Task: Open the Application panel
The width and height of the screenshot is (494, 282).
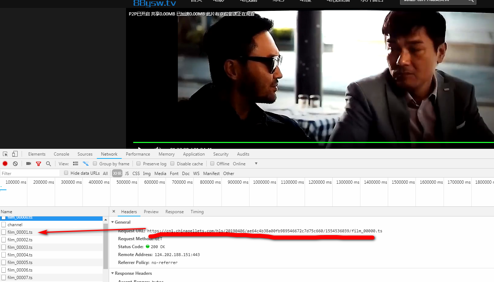Action: (194, 154)
